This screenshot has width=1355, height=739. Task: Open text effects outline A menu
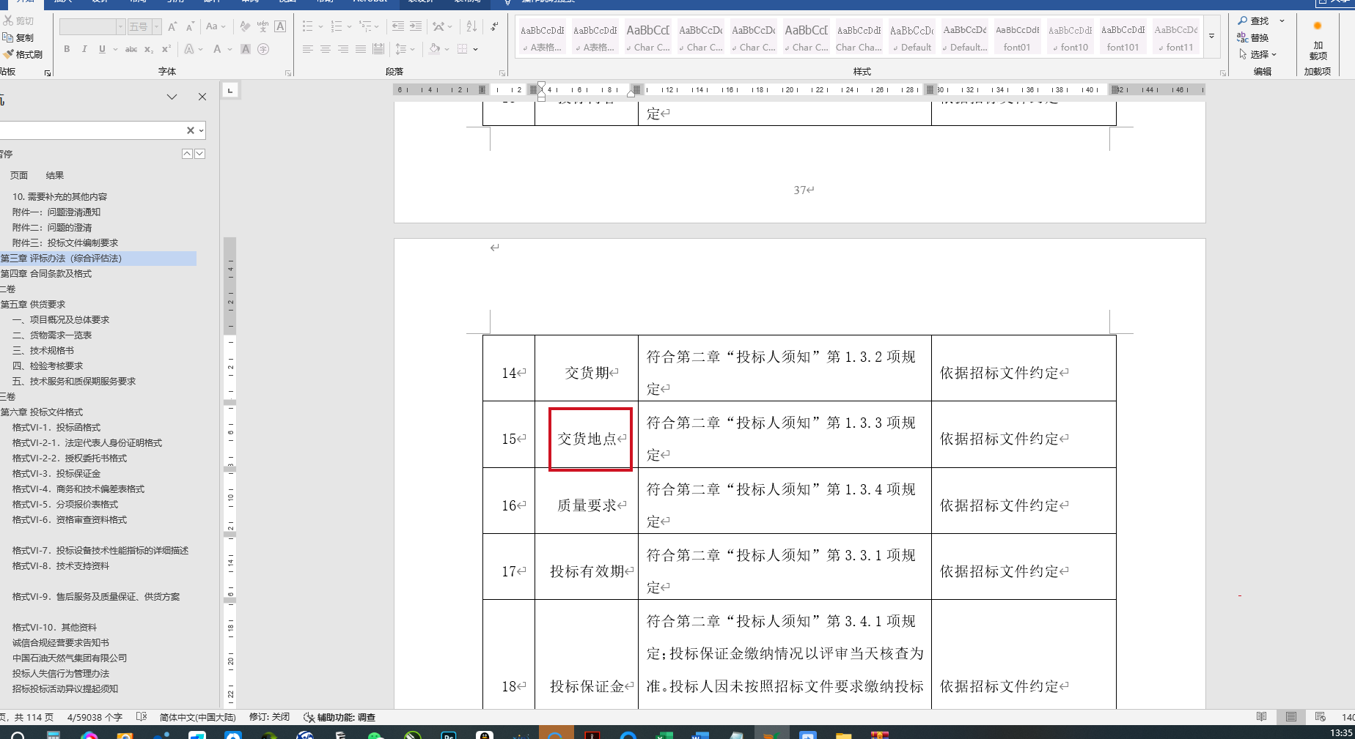pos(193,49)
